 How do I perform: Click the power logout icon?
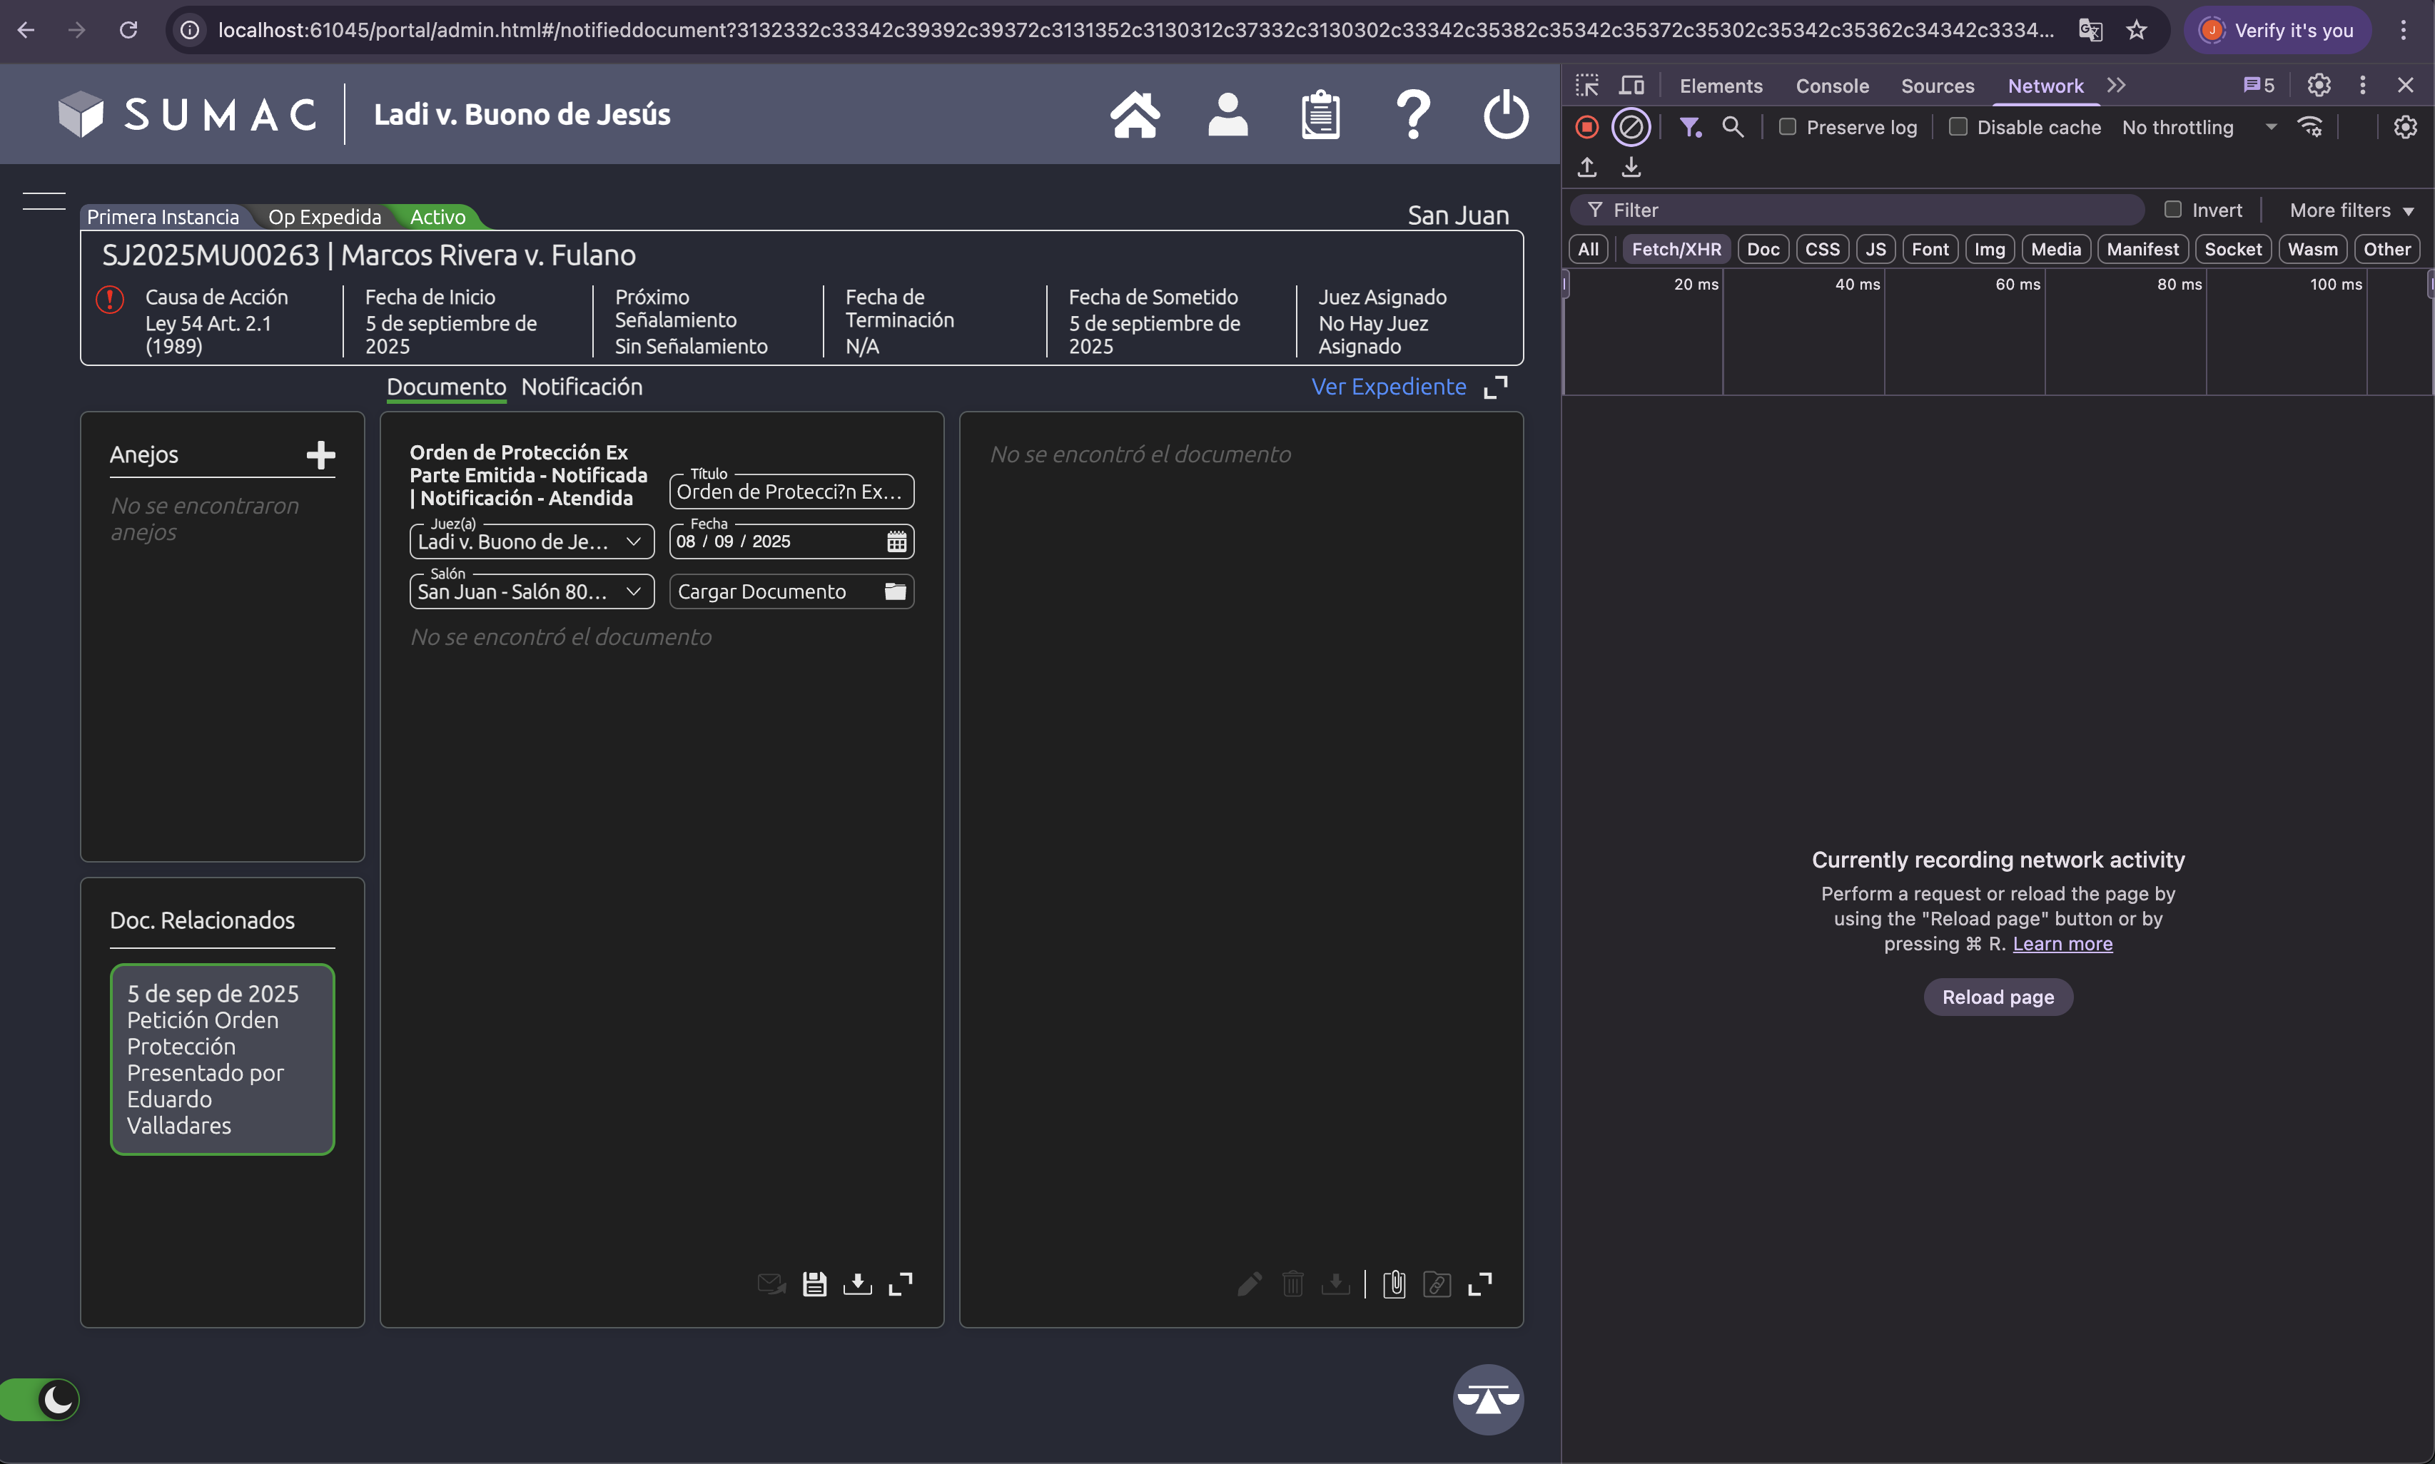(1506, 114)
